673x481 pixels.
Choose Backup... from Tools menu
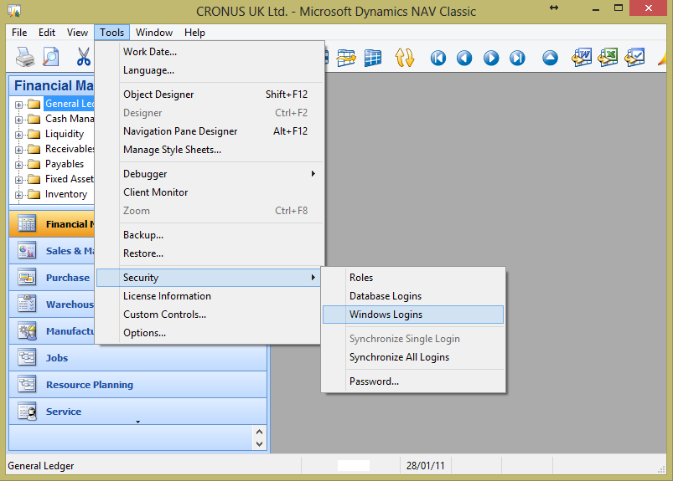(210, 235)
